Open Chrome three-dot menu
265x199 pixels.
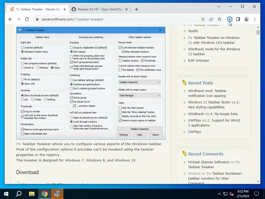pos(255,19)
